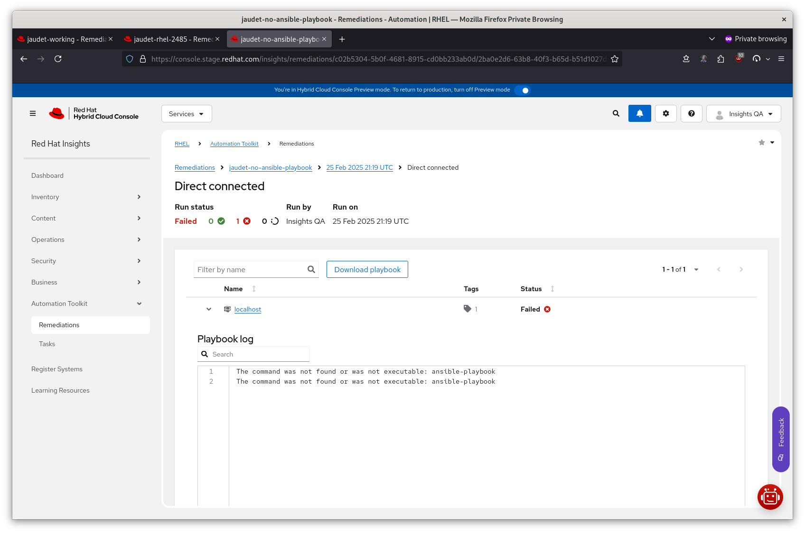Viewport: 805px width, 533px height.
Task: Click the gauge speedometer toolbar icon
Action: pyautogui.click(x=757, y=59)
